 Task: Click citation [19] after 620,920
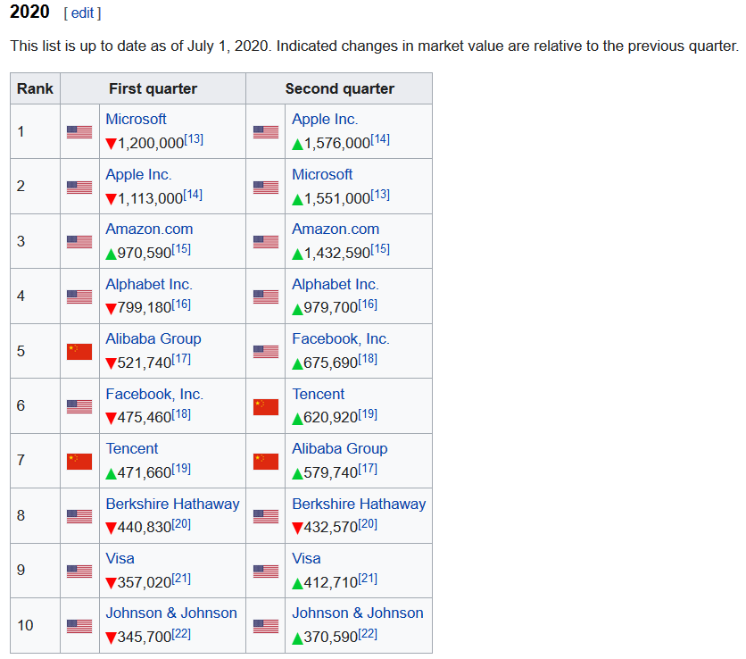tap(368, 414)
